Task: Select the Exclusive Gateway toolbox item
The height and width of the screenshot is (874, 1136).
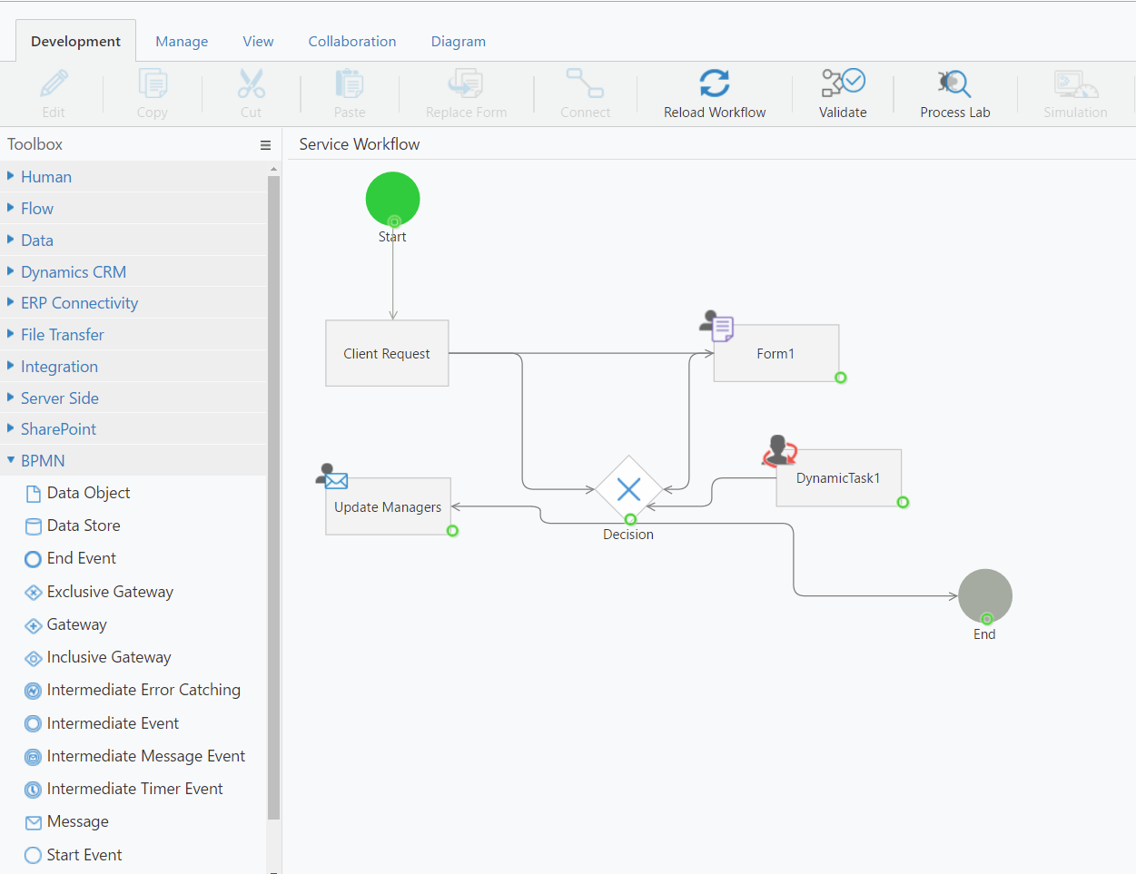Action: pos(99,592)
